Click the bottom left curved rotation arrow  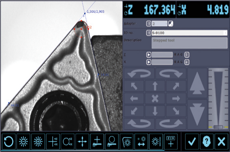click(x=139, y=124)
